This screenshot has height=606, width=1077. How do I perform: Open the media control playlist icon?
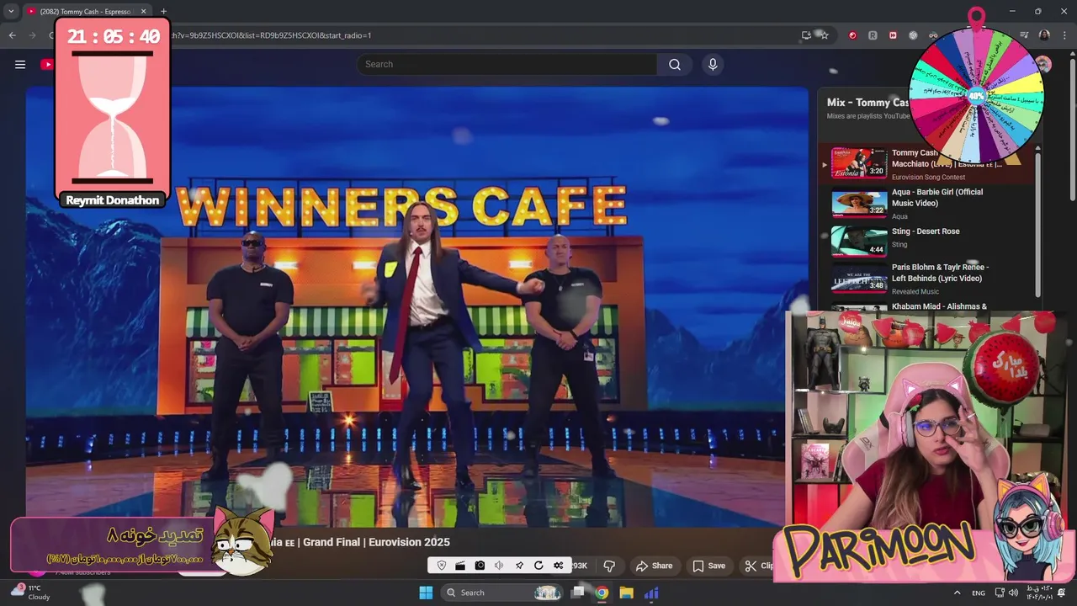pyautogui.click(x=1024, y=35)
